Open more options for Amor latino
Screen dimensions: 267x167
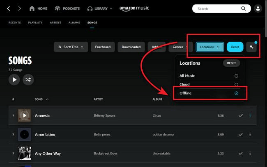tap(250, 134)
